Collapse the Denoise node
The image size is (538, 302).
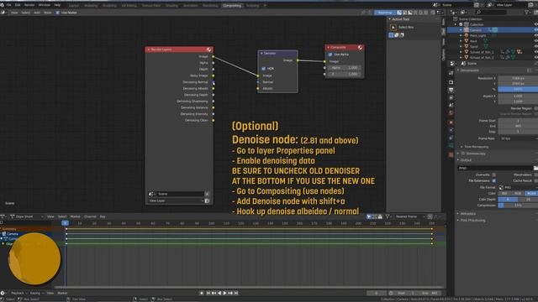(x=261, y=54)
